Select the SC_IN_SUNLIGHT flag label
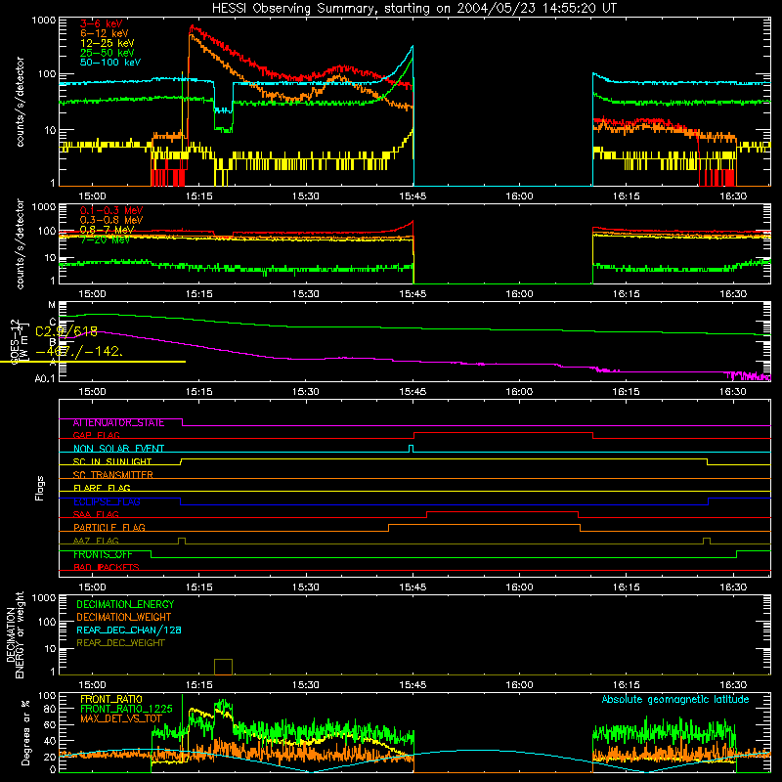 pyautogui.click(x=112, y=461)
